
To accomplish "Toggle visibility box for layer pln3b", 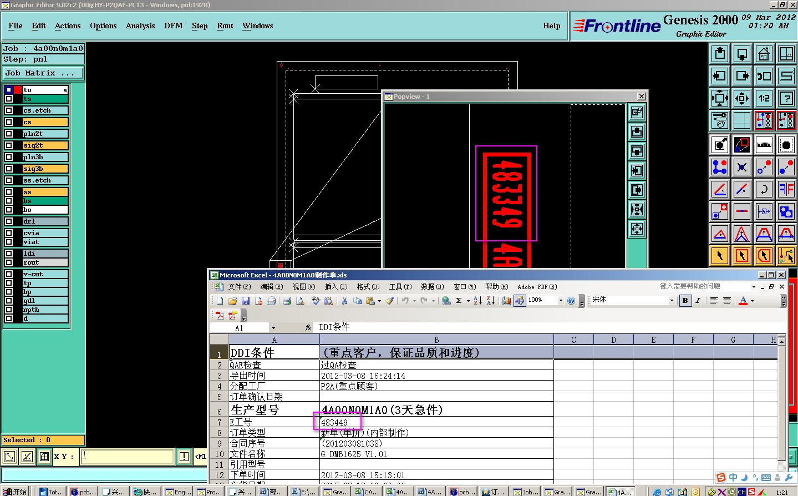I will click(x=9, y=157).
